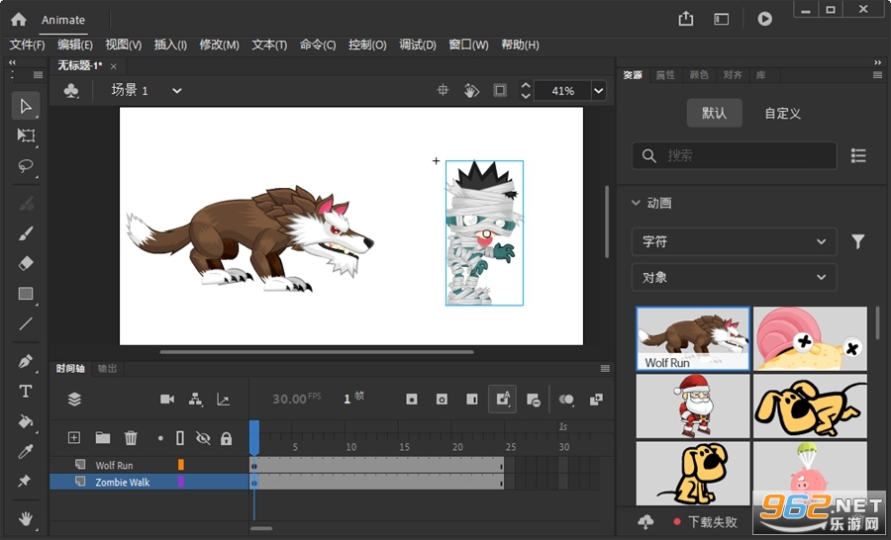Expand the tools panel double arrow
Viewport: 891px width, 540px height.
tap(12, 62)
